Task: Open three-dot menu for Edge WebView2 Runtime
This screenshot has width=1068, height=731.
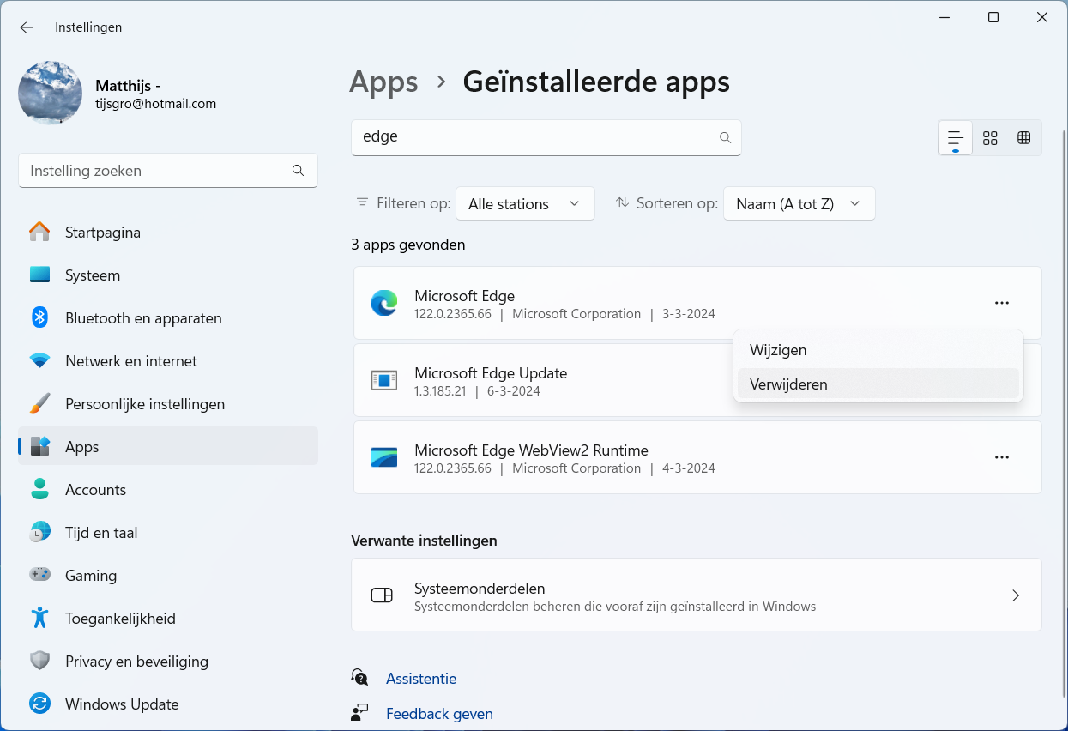Action: tap(1001, 457)
